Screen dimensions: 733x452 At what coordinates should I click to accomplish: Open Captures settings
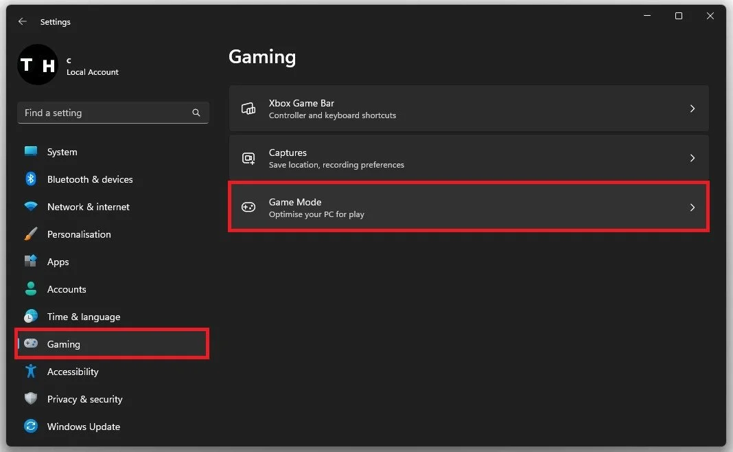[469, 158]
